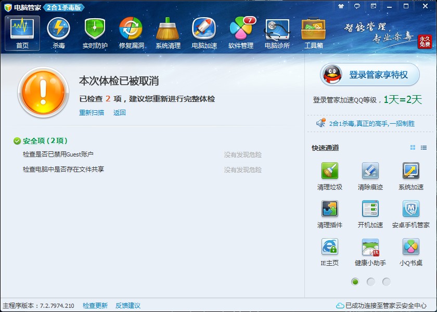Click the 安全项 (2项) header
The height and width of the screenshot is (312, 437).
click(x=41, y=141)
